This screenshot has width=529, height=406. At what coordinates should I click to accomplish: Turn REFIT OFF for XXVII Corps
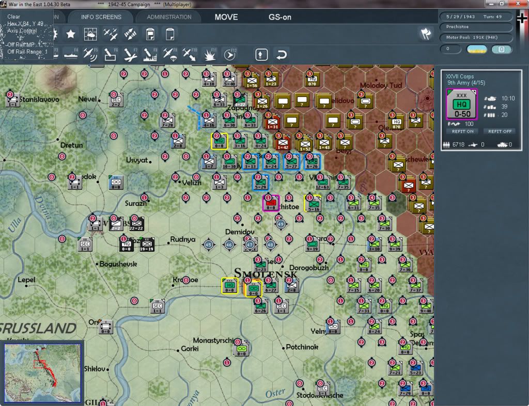[x=500, y=132]
